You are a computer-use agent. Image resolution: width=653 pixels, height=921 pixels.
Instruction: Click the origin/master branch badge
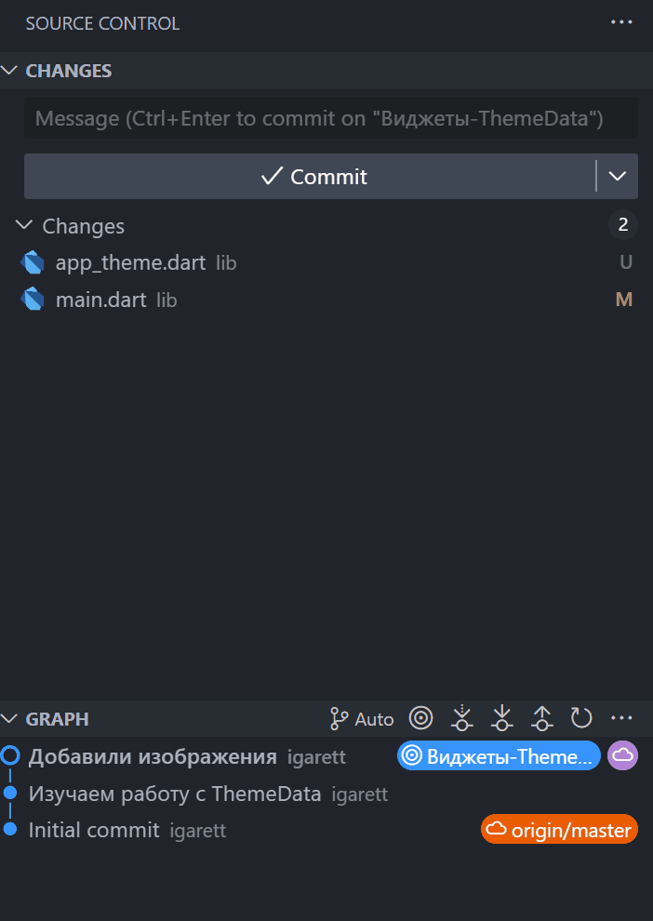click(x=559, y=830)
